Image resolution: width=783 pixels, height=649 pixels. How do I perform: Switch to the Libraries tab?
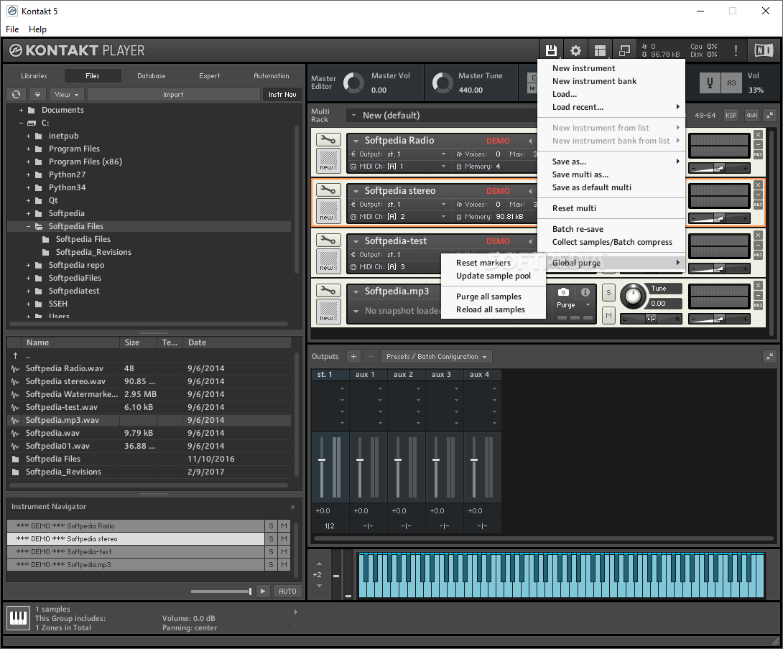tap(34, 76)
